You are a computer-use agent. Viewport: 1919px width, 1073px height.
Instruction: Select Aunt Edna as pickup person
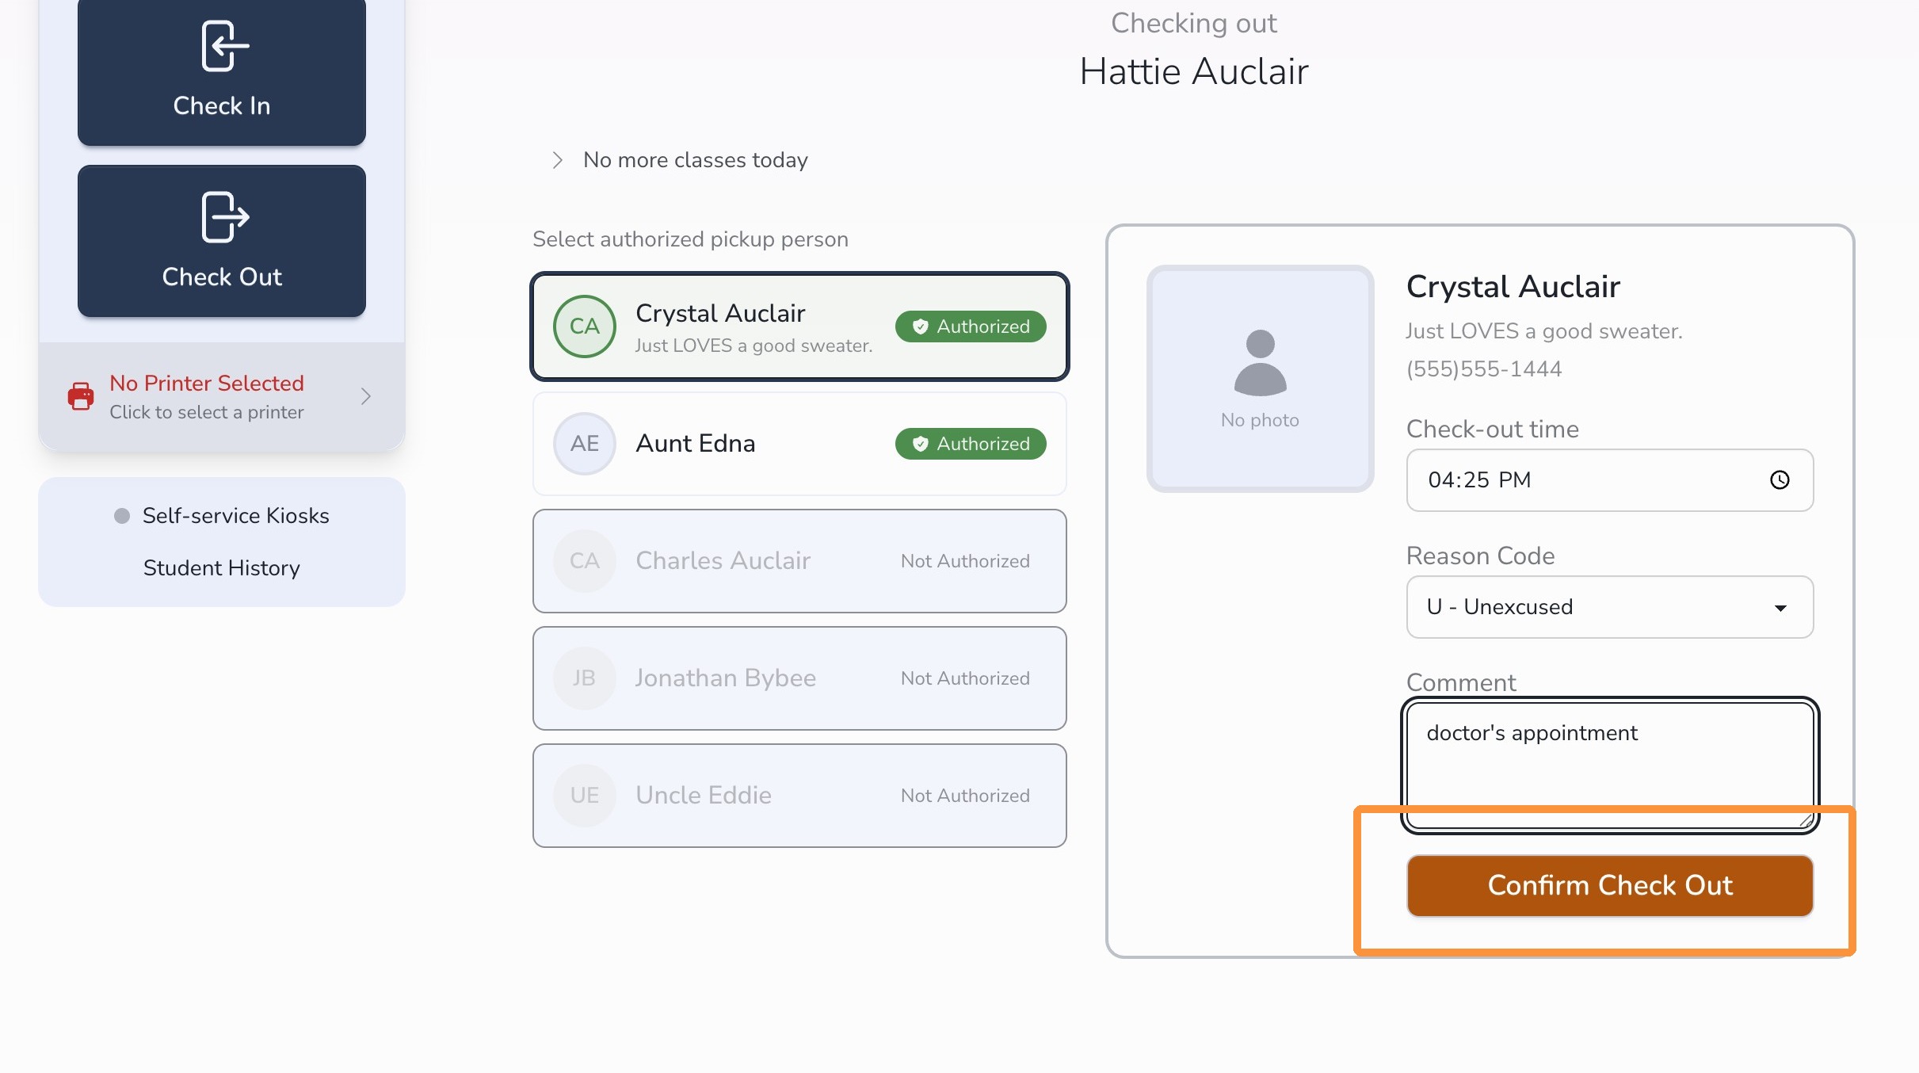[x=799, y=444]
